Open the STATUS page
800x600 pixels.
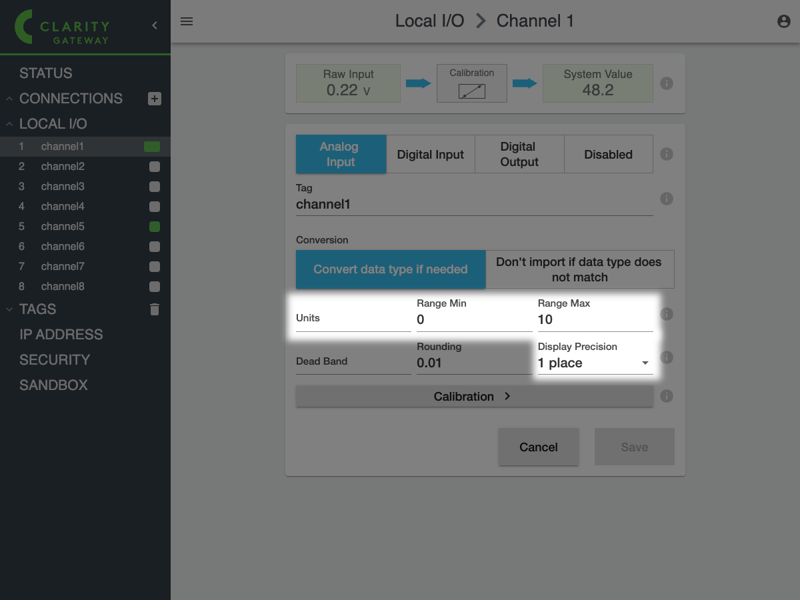[45, 73]
